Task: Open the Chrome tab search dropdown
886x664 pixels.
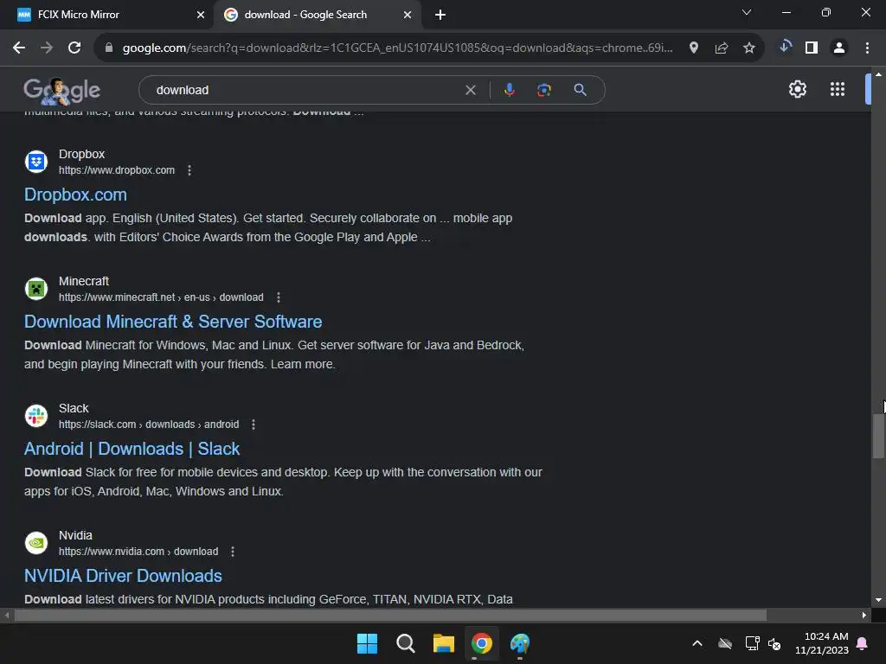Action: (747, 12)
